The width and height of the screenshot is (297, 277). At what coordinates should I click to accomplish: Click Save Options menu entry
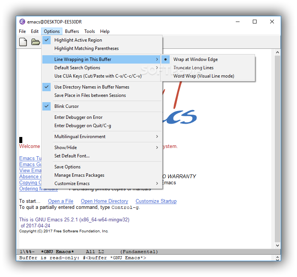(102, 167)
